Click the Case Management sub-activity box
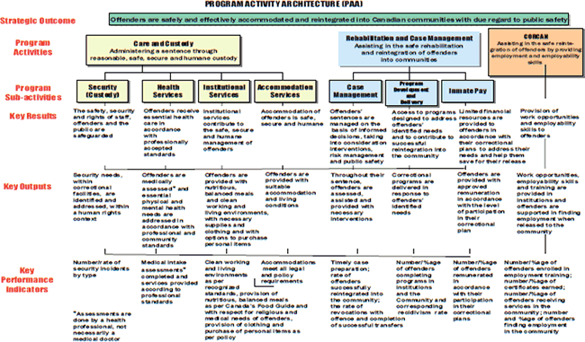 tap(355, 92)
